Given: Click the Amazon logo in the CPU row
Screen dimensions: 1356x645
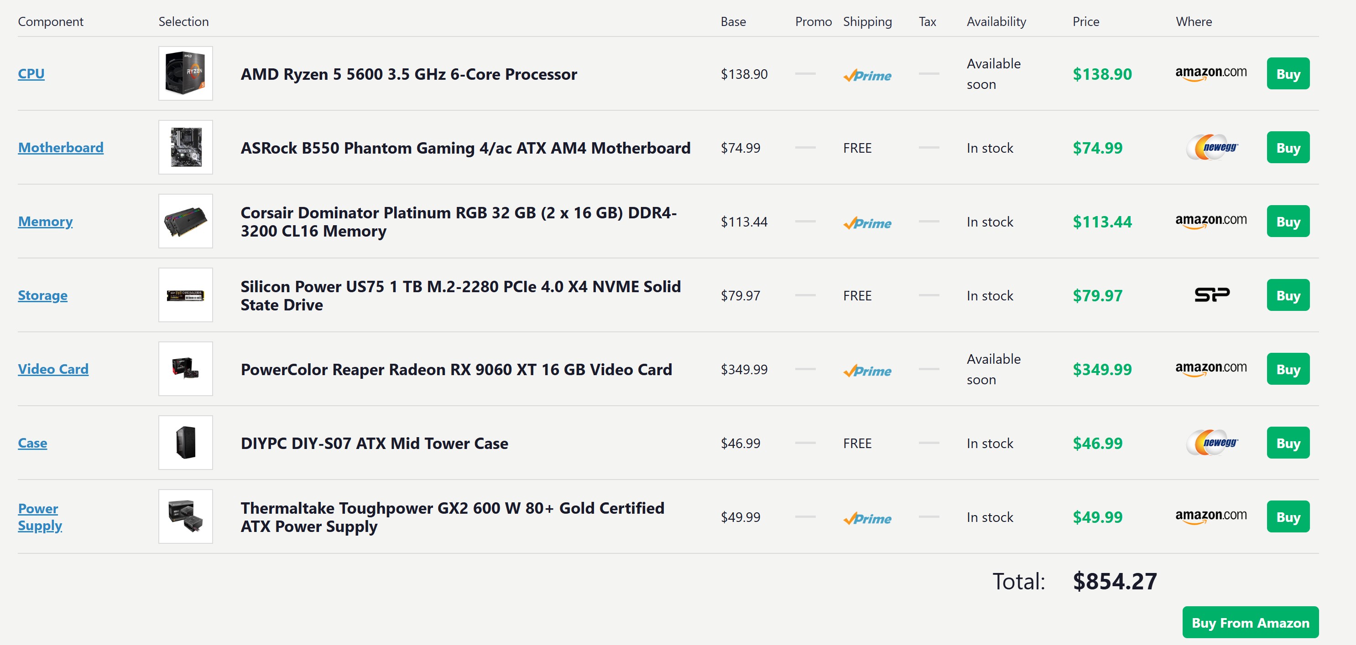Looking at the screenshot, I should [1211, 73].
